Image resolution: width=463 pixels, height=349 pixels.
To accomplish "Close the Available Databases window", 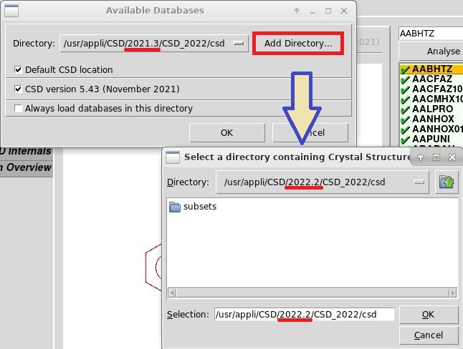I will pos(344,11).
